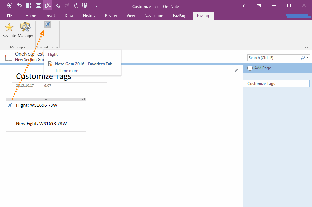Viewport: 312px width, 207px height.
Task: Open the favorite pens icon
Action: click(85, 5)
